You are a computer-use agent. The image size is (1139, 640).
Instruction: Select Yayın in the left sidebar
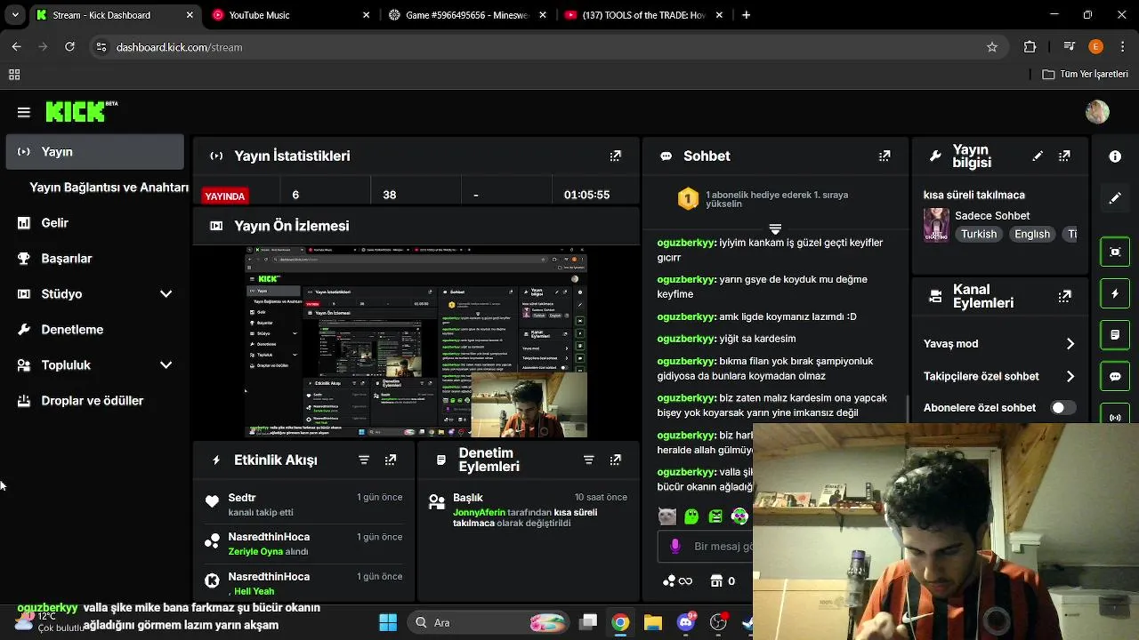pyautogui.click(x=94, y=152)
